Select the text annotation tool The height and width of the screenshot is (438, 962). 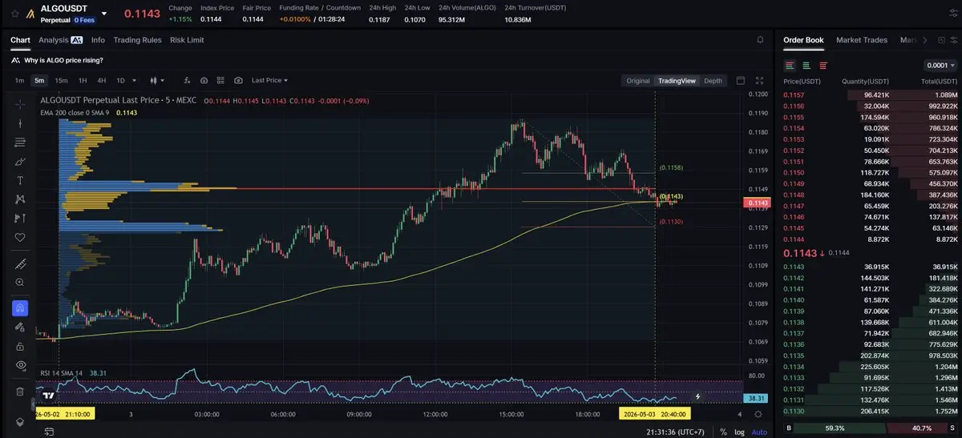20,180
